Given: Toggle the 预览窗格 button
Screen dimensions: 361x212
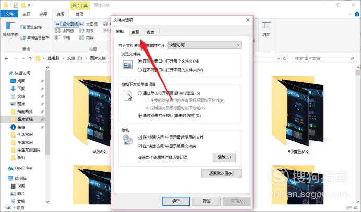Looking at the screenshot, I should tap(31, 27).
